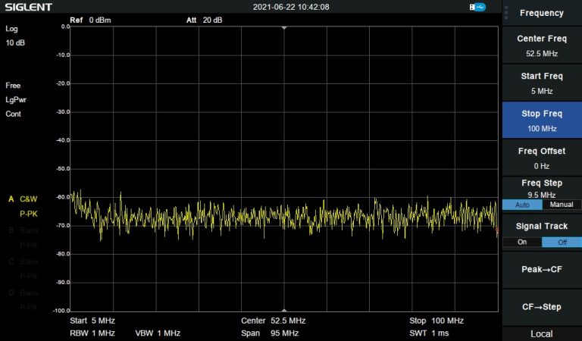
Task: Select the Center Freq 52.5 MHz softkey
Action: pyautogui.click(x=542, y=46)
